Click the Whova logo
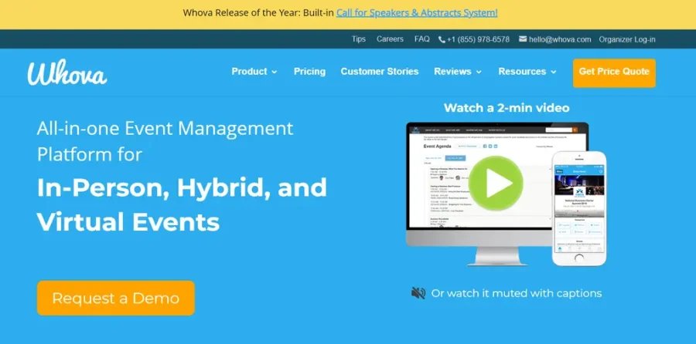Image resolution: width=696 pixels, height=344 pixels. coord(67,72)
